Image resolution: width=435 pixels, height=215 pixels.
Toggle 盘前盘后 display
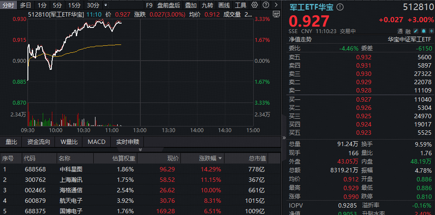coord(168,6)
